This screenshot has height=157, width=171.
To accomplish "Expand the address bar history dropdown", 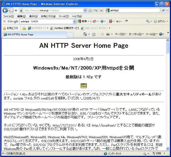I will pyautogui.click(x=85, y=11).
